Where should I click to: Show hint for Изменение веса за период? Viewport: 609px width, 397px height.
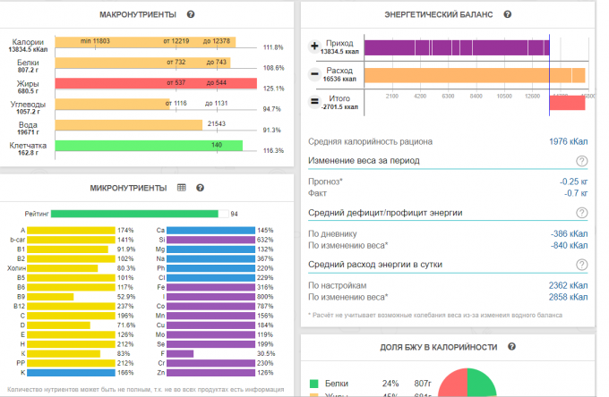581,161
